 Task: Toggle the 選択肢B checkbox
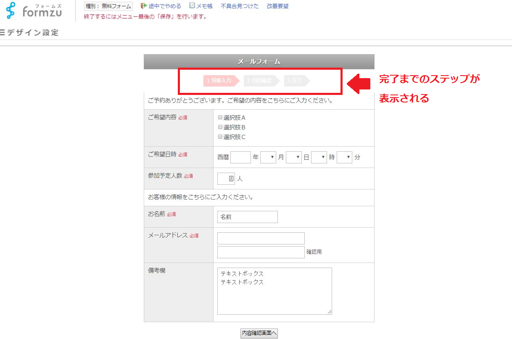click(220, 127)
